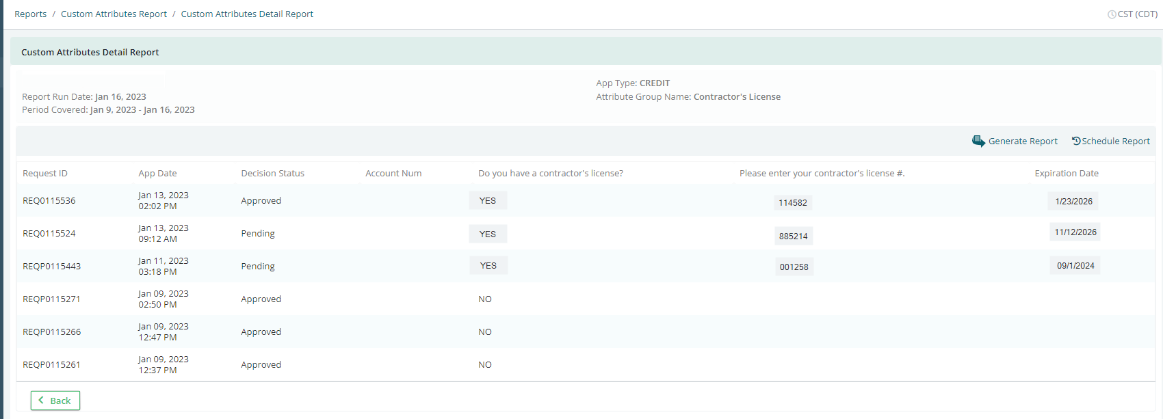Click the Generate Report link text
1163x419 pixels.
click(1023, 141)
